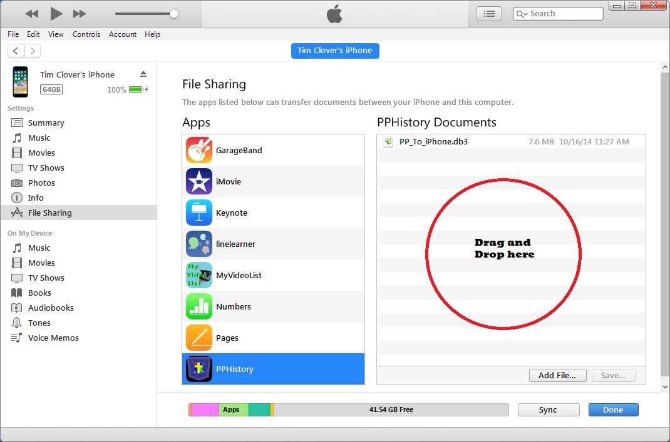The image size is (670, 442).
Task: Click the Photos camera icon
Action: [17, 183]
